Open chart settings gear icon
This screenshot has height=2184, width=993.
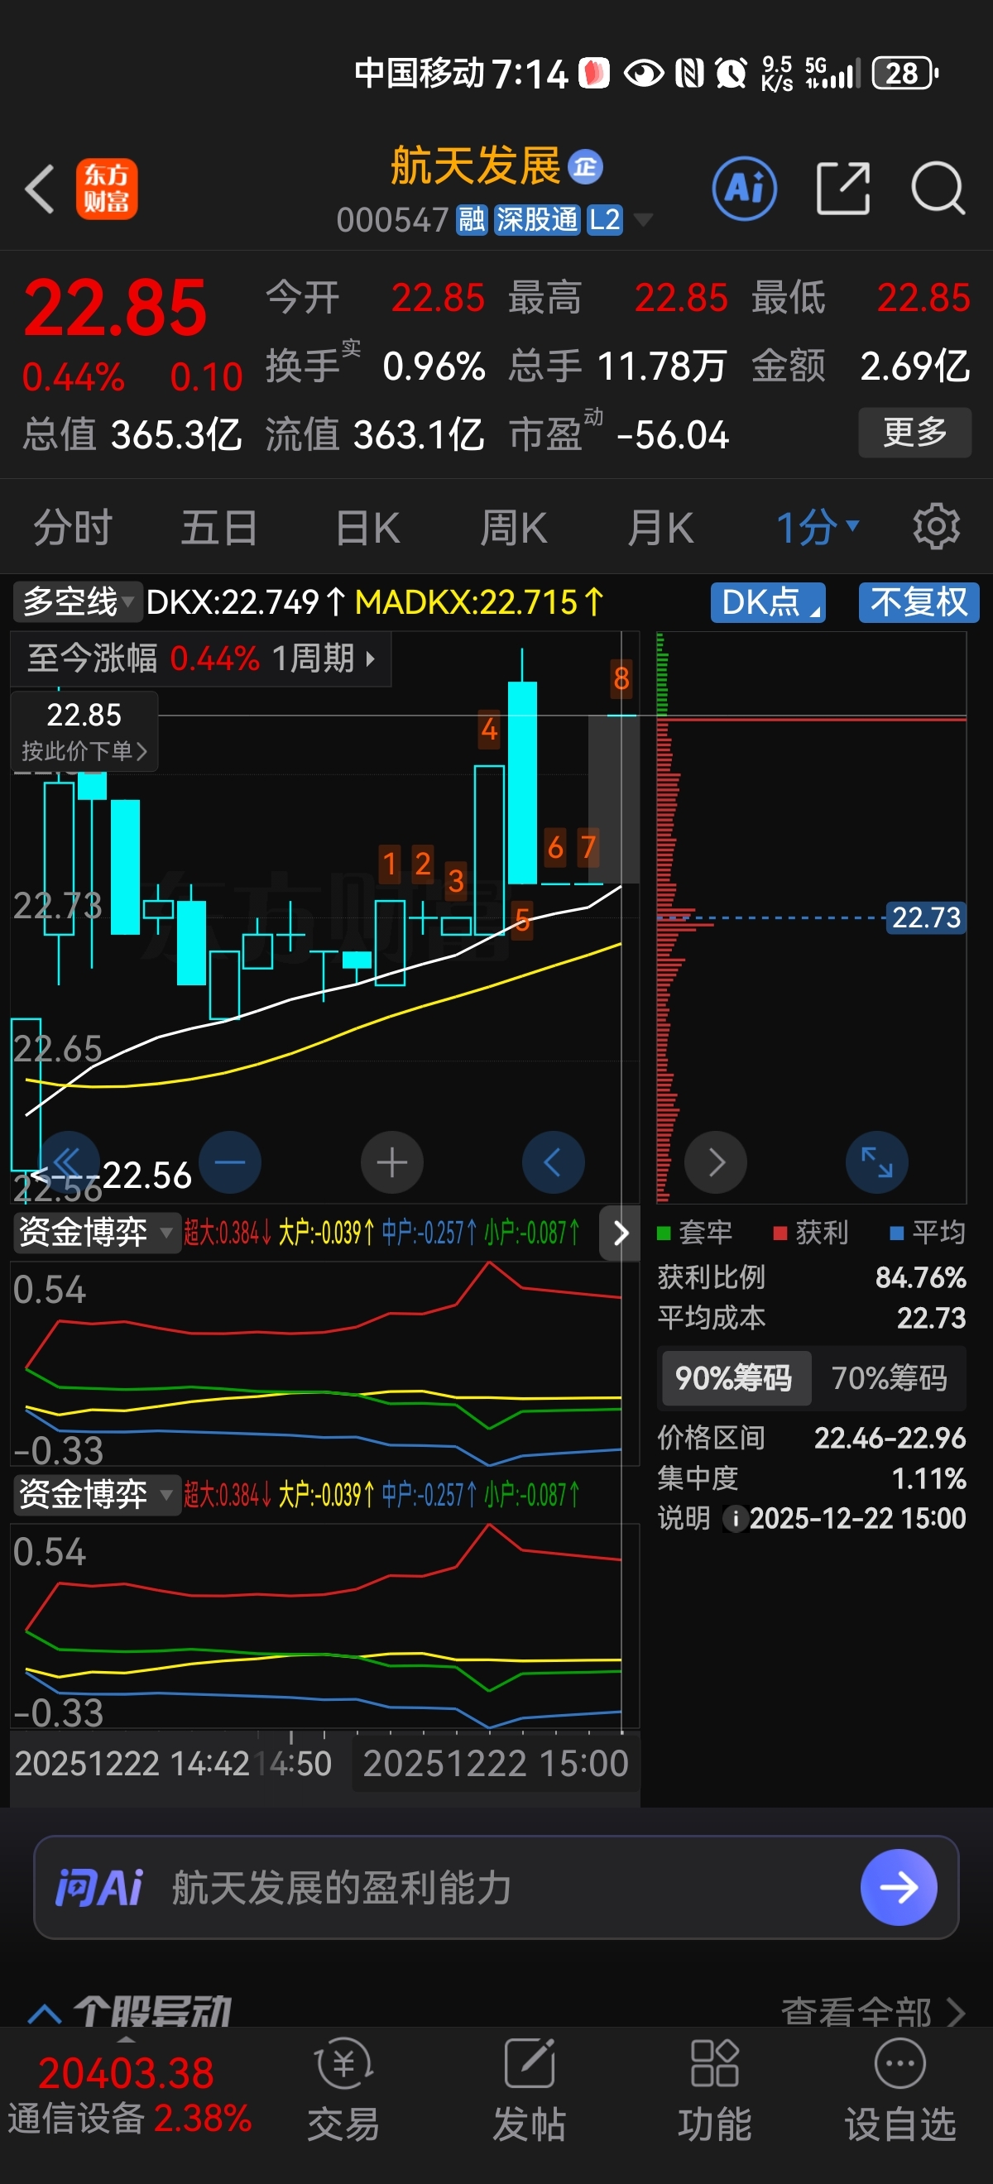[x=935, y=526]
